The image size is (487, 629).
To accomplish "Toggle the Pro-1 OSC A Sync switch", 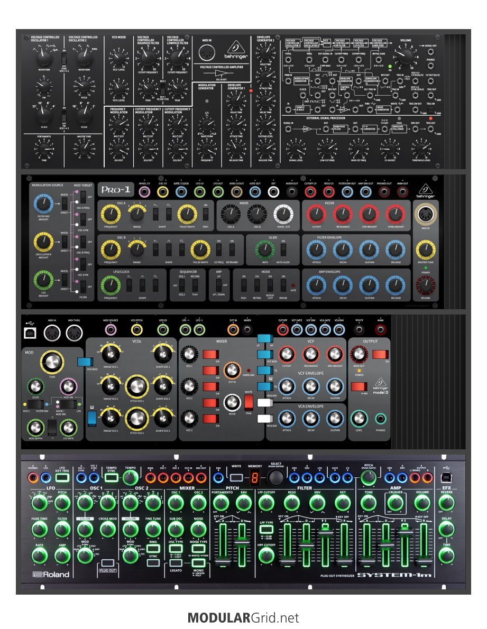I will 206,214.
